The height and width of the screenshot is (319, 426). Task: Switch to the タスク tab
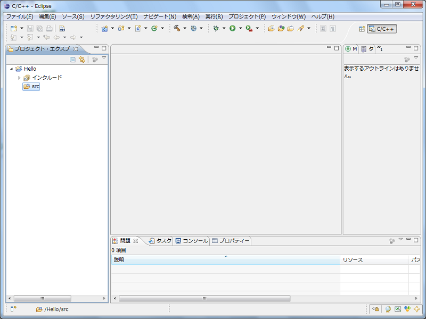tap(160, 241)
